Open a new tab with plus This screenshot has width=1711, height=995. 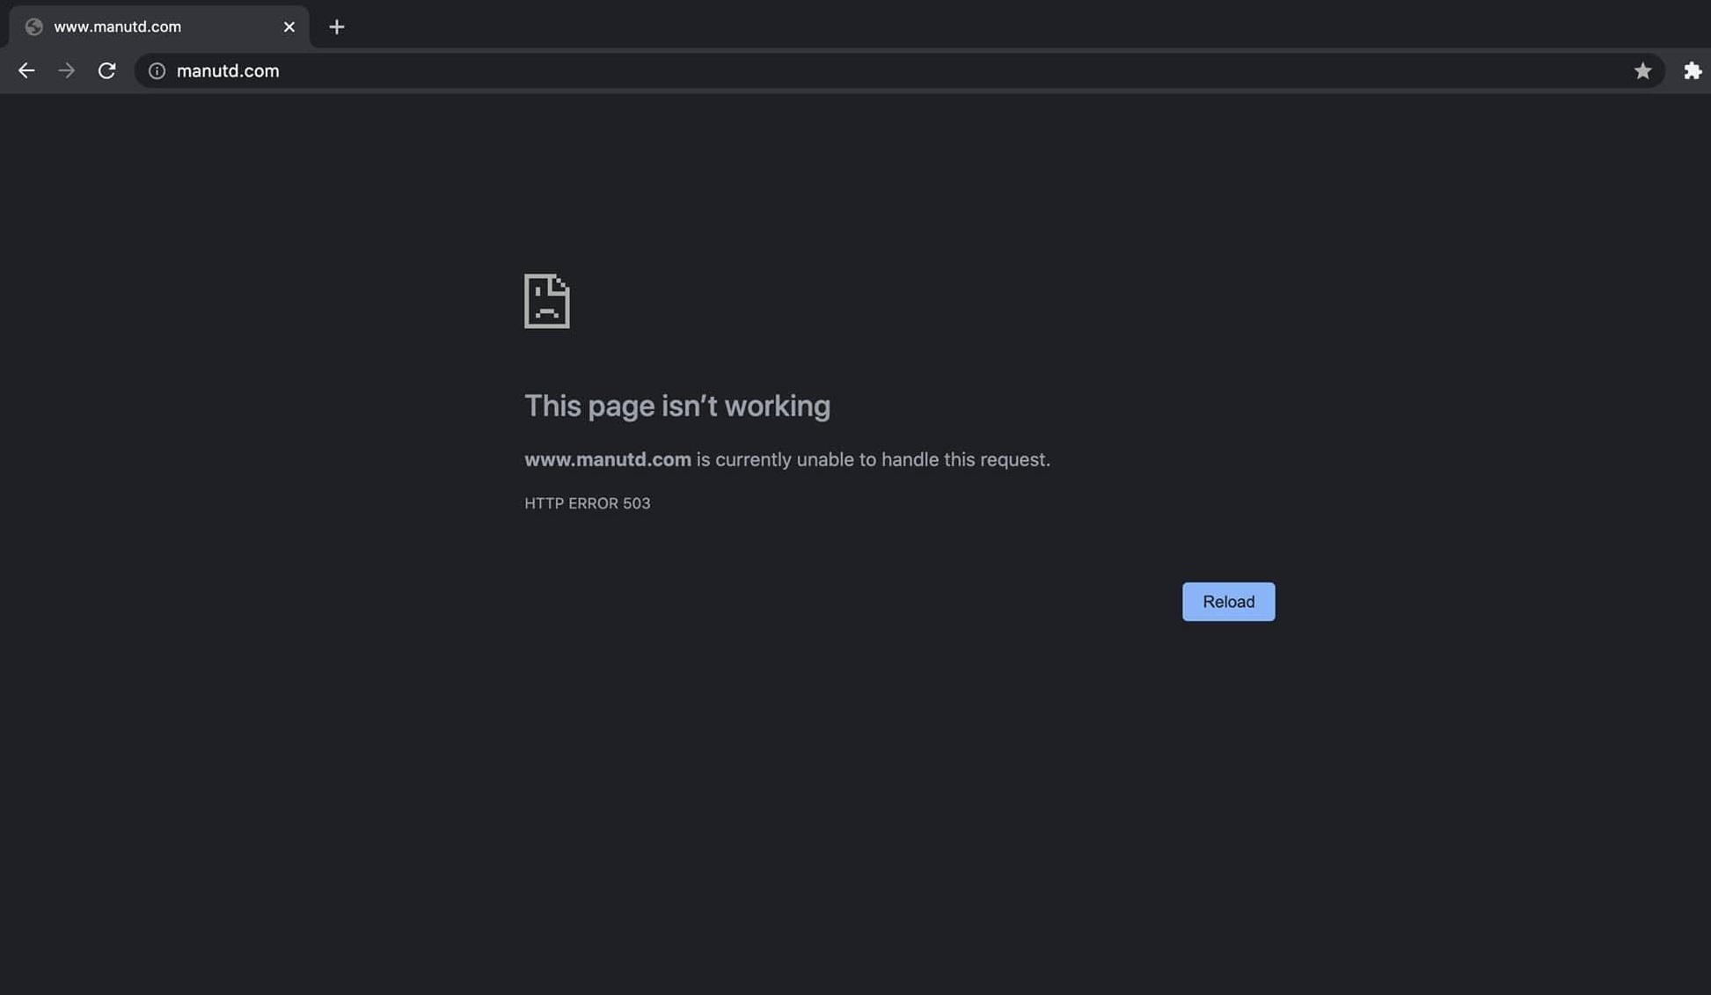pyautogui.click(x=336, y=27)
